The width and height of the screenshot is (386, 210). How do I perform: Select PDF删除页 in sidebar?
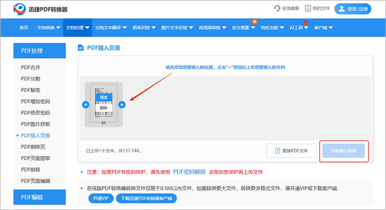(33, 147)
